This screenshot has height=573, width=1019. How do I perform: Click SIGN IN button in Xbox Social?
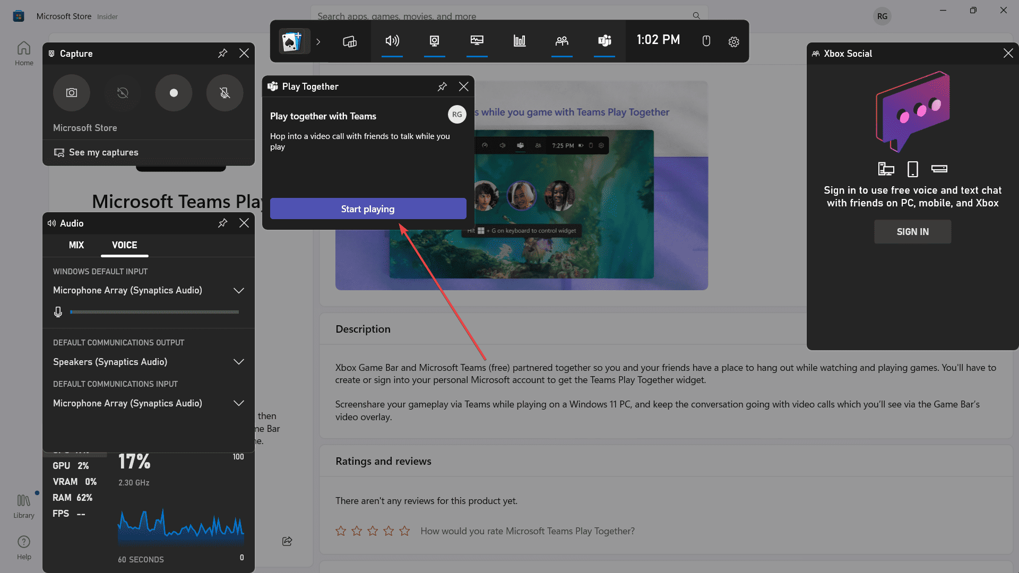912,231
